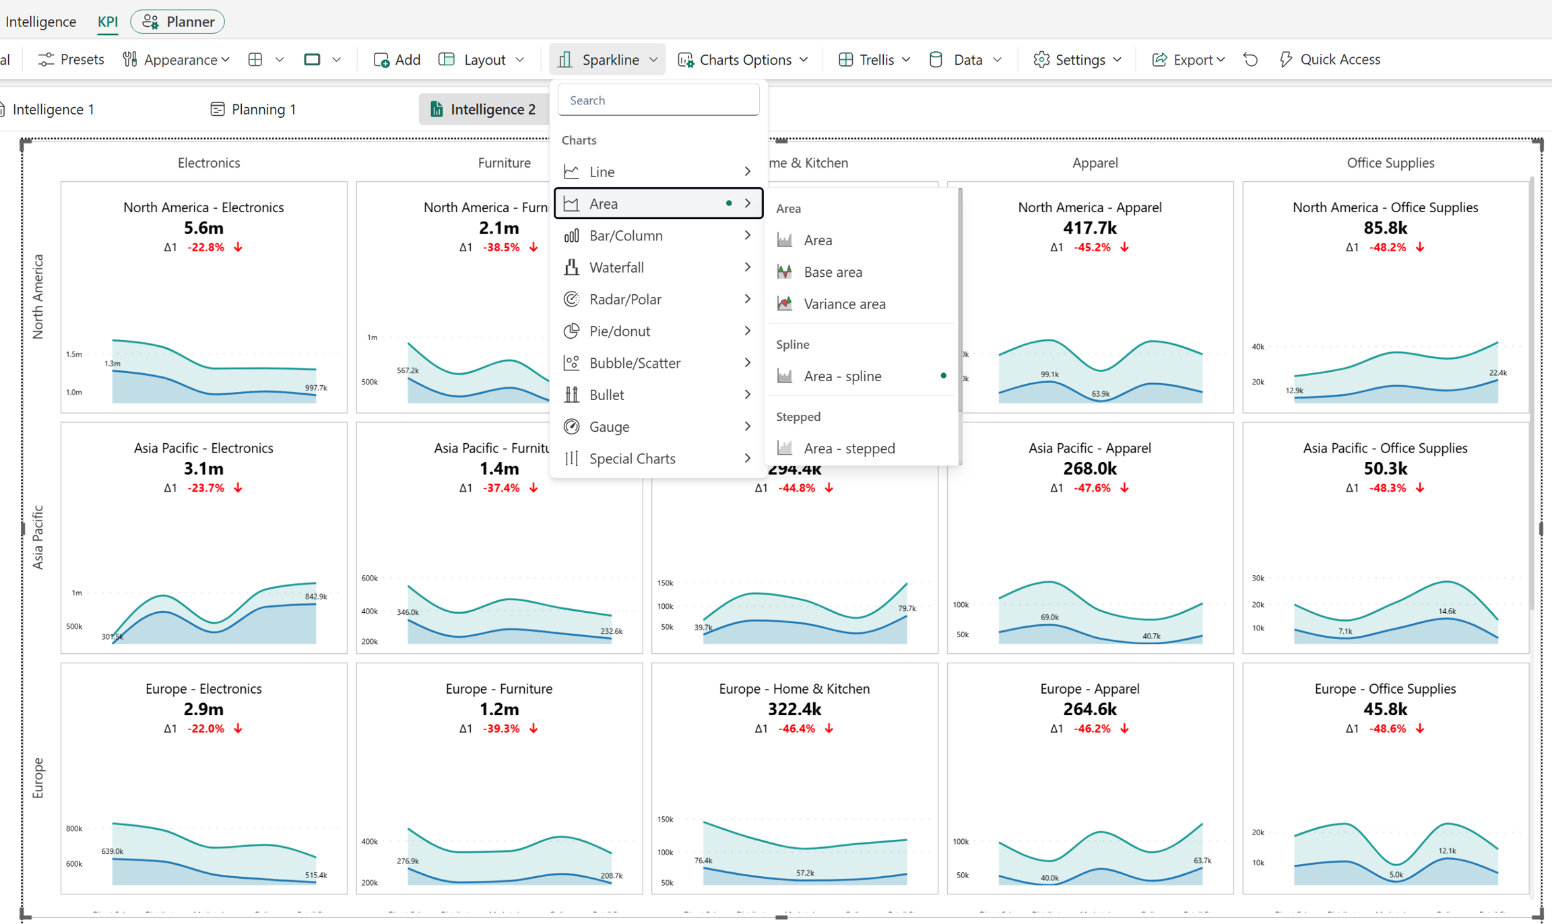Switch to the Planning 1 tab
Image resolution: width=1552 pixels, height=924 pixels.
(253, 109)
